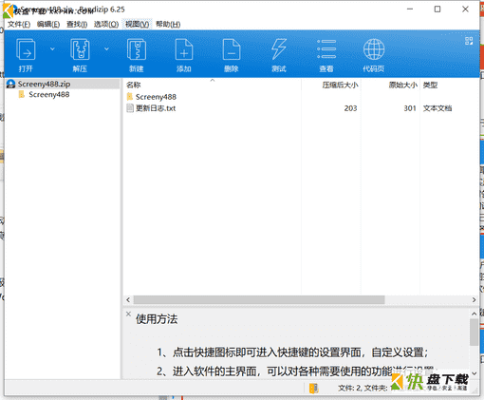Click the Open (打开) toolbar icon
484x400 pixels.
[26, 49]
